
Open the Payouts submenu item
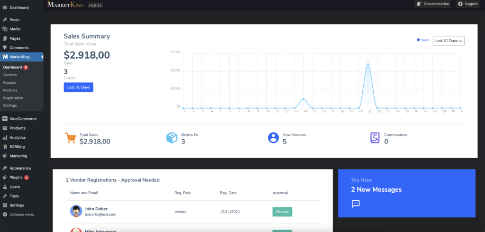pyautogui.click(x=9, y=82)
